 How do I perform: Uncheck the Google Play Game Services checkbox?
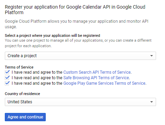click(7, 83)
